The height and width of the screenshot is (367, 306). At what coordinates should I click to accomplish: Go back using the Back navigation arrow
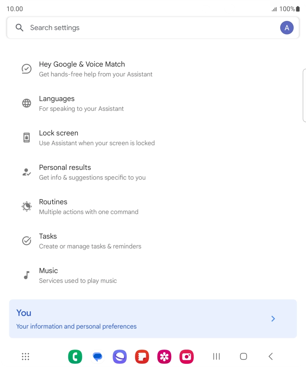[270, 357]
